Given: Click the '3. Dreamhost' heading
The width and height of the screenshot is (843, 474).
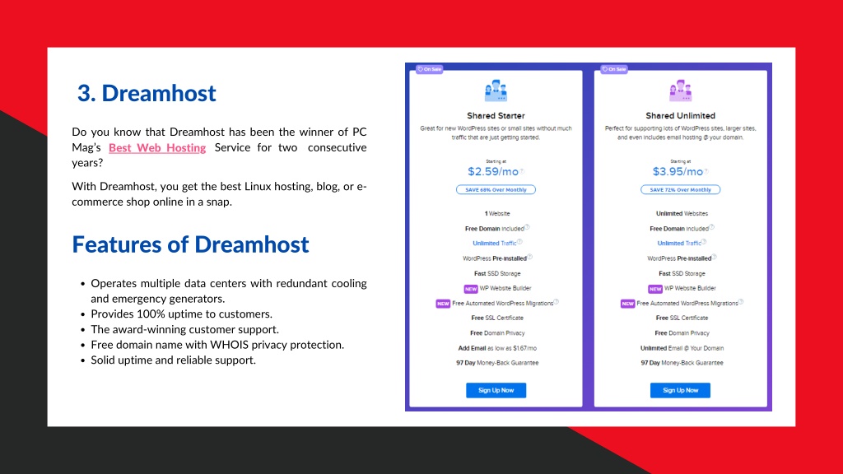Looking at the screenshot, I should (147, 93).
